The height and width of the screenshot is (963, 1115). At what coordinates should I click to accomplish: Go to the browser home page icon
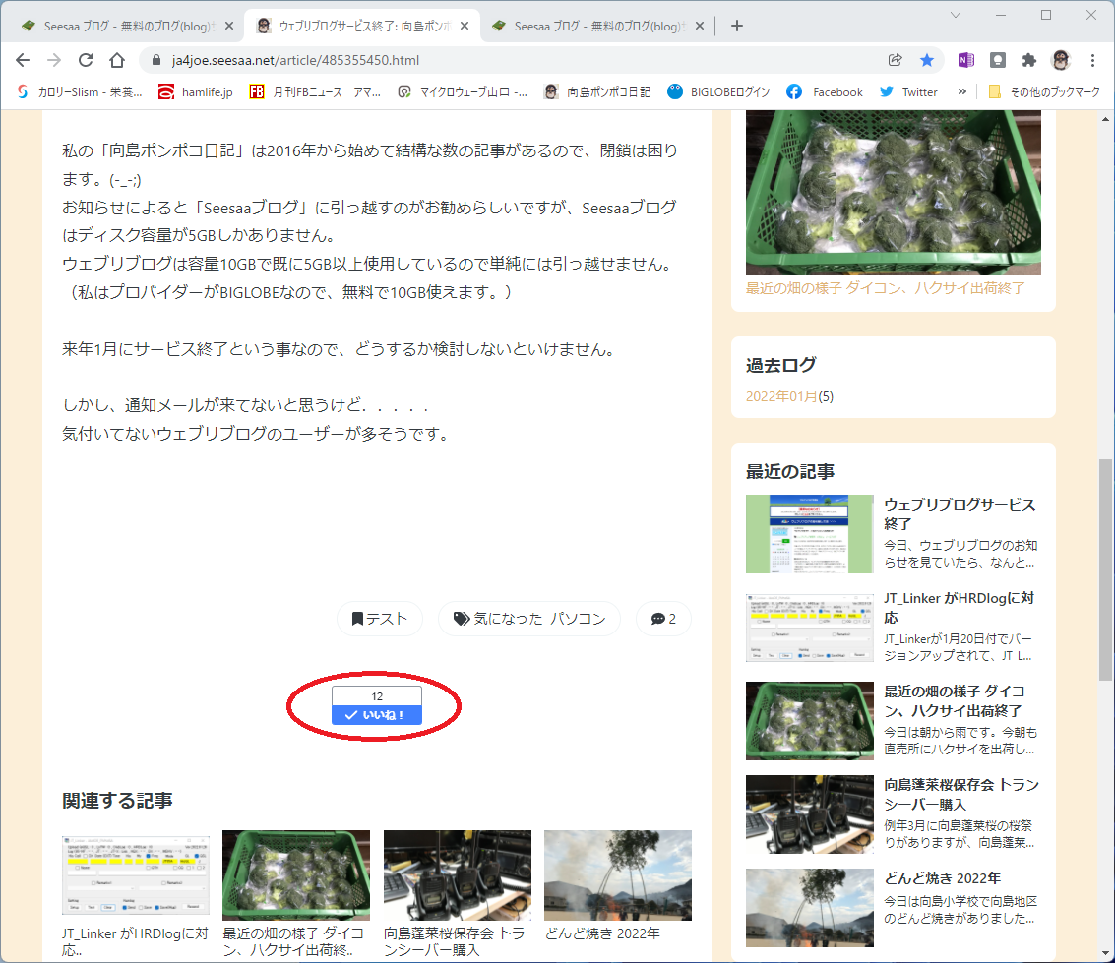point(117,60)
